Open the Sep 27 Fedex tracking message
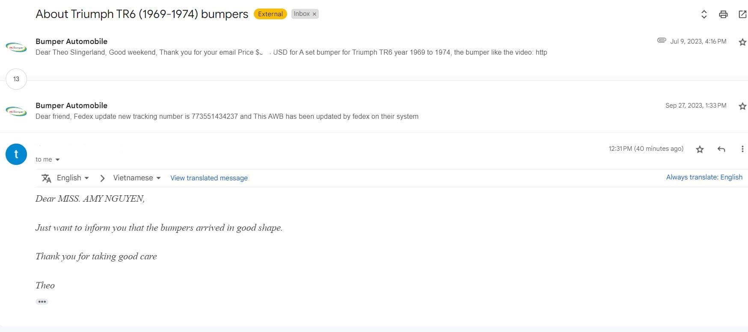Image resolution: width=748 pixels, height=332 pixels. point(227,116)
